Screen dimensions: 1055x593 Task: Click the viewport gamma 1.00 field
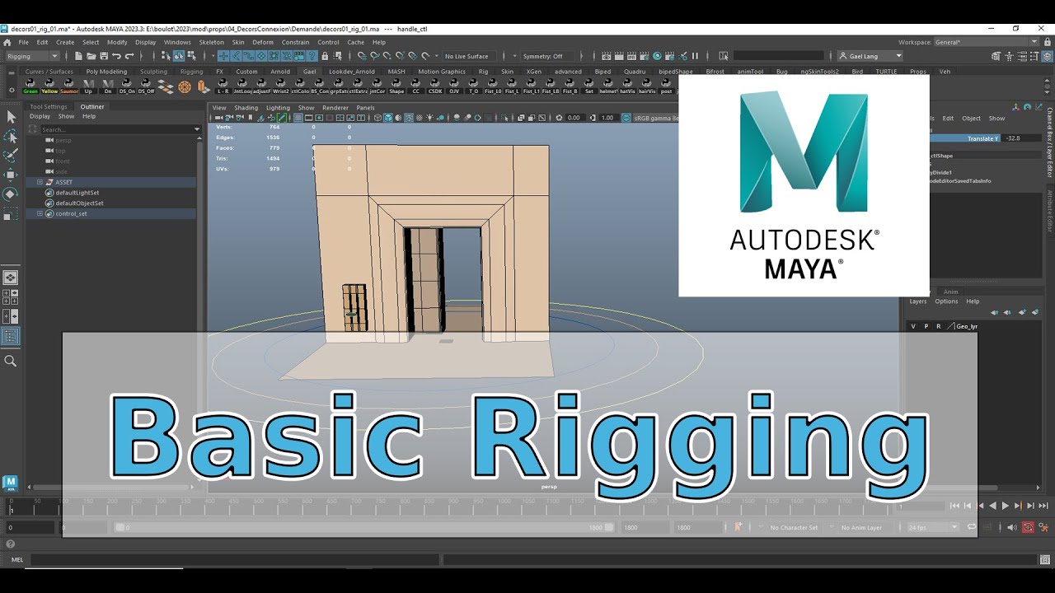[x=608, y=118]
